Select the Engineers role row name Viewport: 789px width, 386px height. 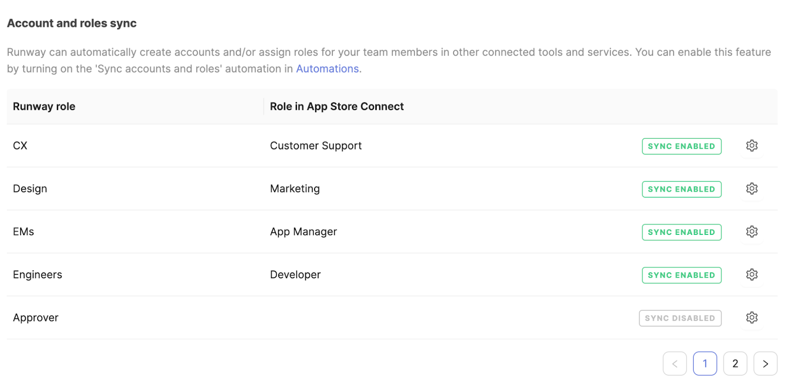(x=37, y=275)
